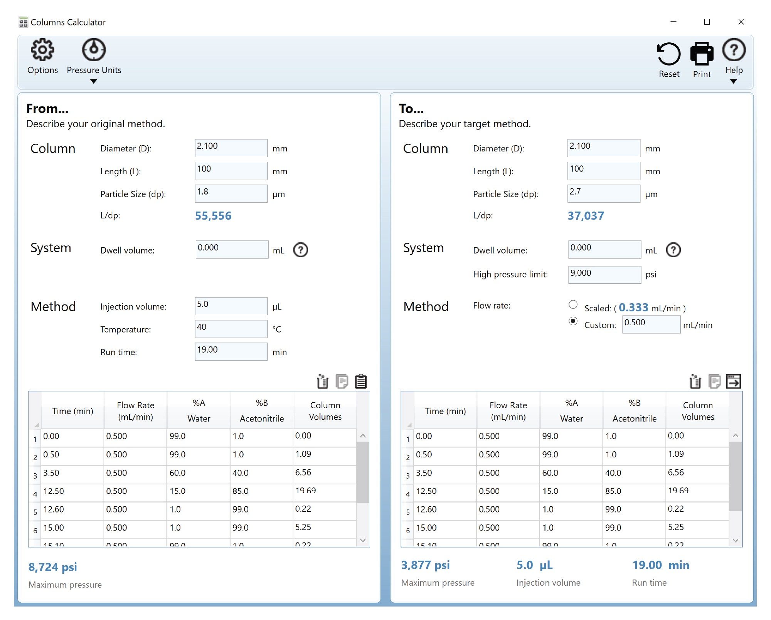
Task: Click the To table scrollbar thumb
Action: point(735,476)
